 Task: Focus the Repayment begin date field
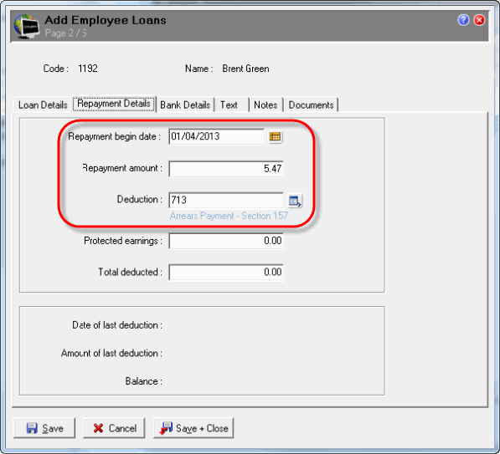click(x=217, y=136)
